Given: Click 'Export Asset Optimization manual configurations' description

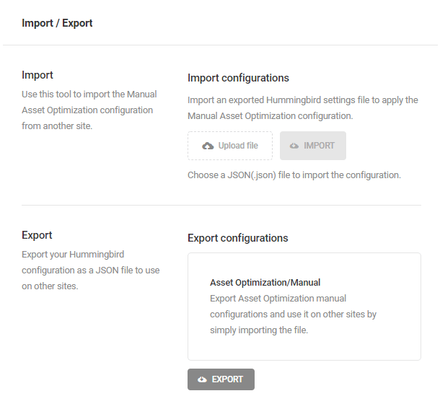Looking at the screenshot, I should [x=294, y=315].
